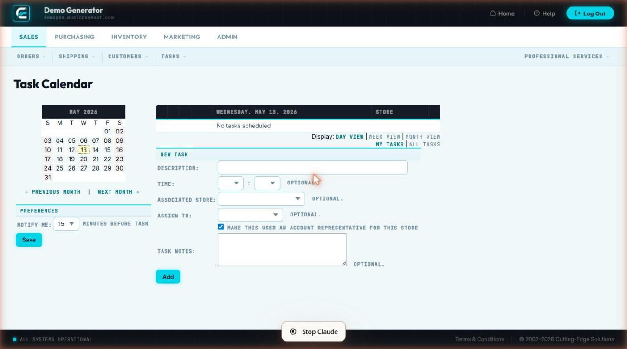Image resolution: width=627 pixels, height=349 pixels.
Task: Go to Next Month
Action: [x=118, y=192]
